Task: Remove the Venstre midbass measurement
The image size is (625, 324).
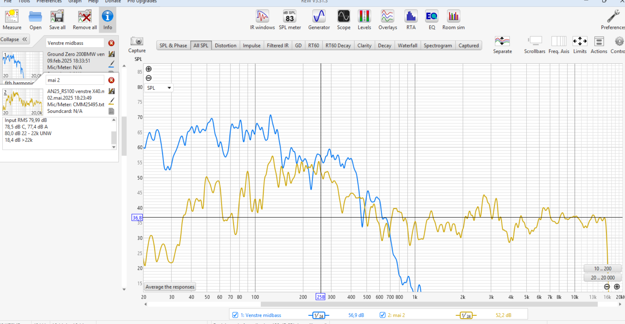Action: coord(111,43)
